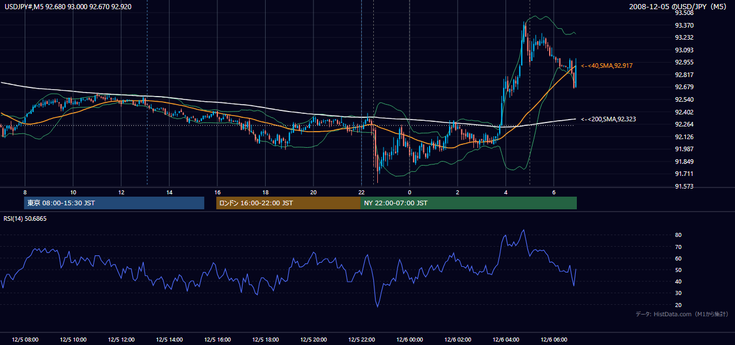Viewport: 735px width, 345px height.
Task: Click the RSI scale value 60
Action: click(678, 258)
